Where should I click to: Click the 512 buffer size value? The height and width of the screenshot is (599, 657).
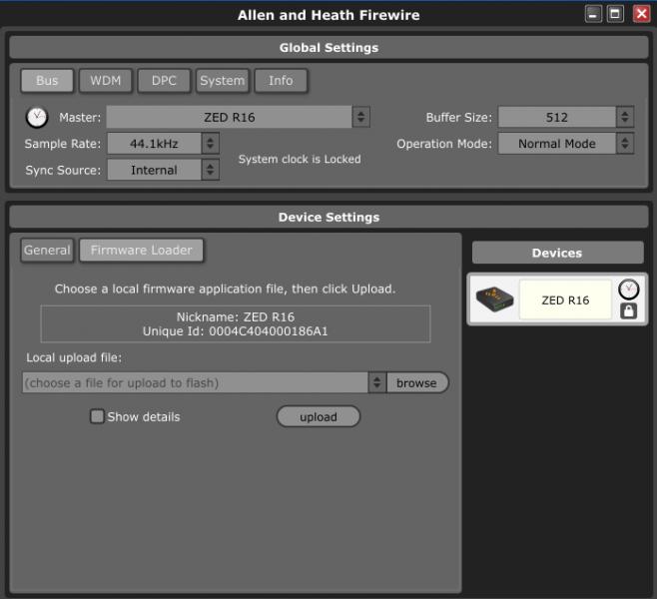(557, 117)
